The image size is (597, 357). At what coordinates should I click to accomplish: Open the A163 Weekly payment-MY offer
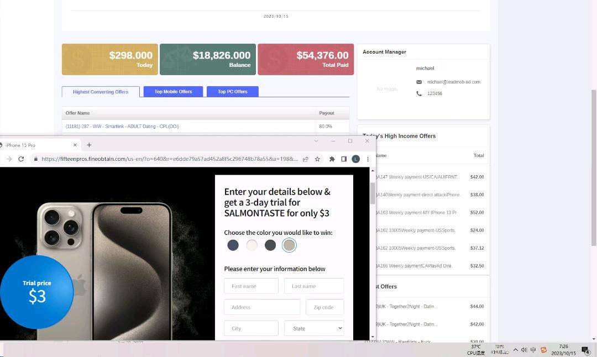pos(416,213)
